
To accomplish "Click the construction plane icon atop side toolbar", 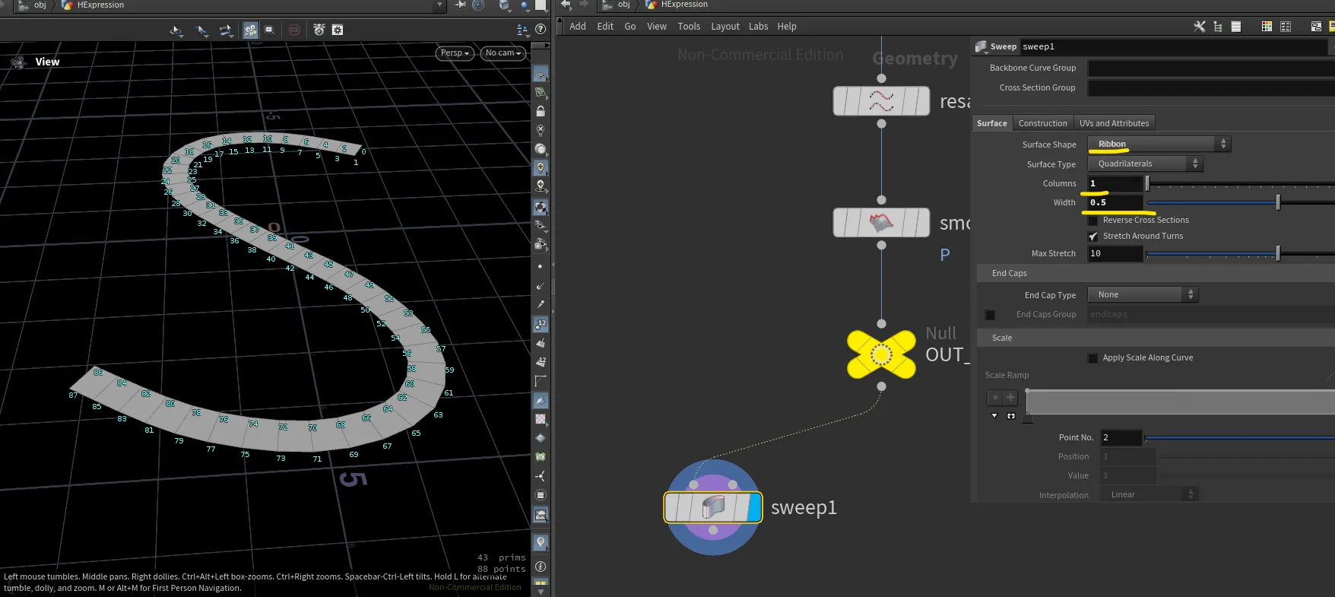I will pos(541,75).
